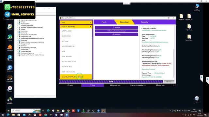The width and height of the screenshot is (209, 117).
Task: Expand Клавиатуры in Device Manager
Action: tap(17, 31)
